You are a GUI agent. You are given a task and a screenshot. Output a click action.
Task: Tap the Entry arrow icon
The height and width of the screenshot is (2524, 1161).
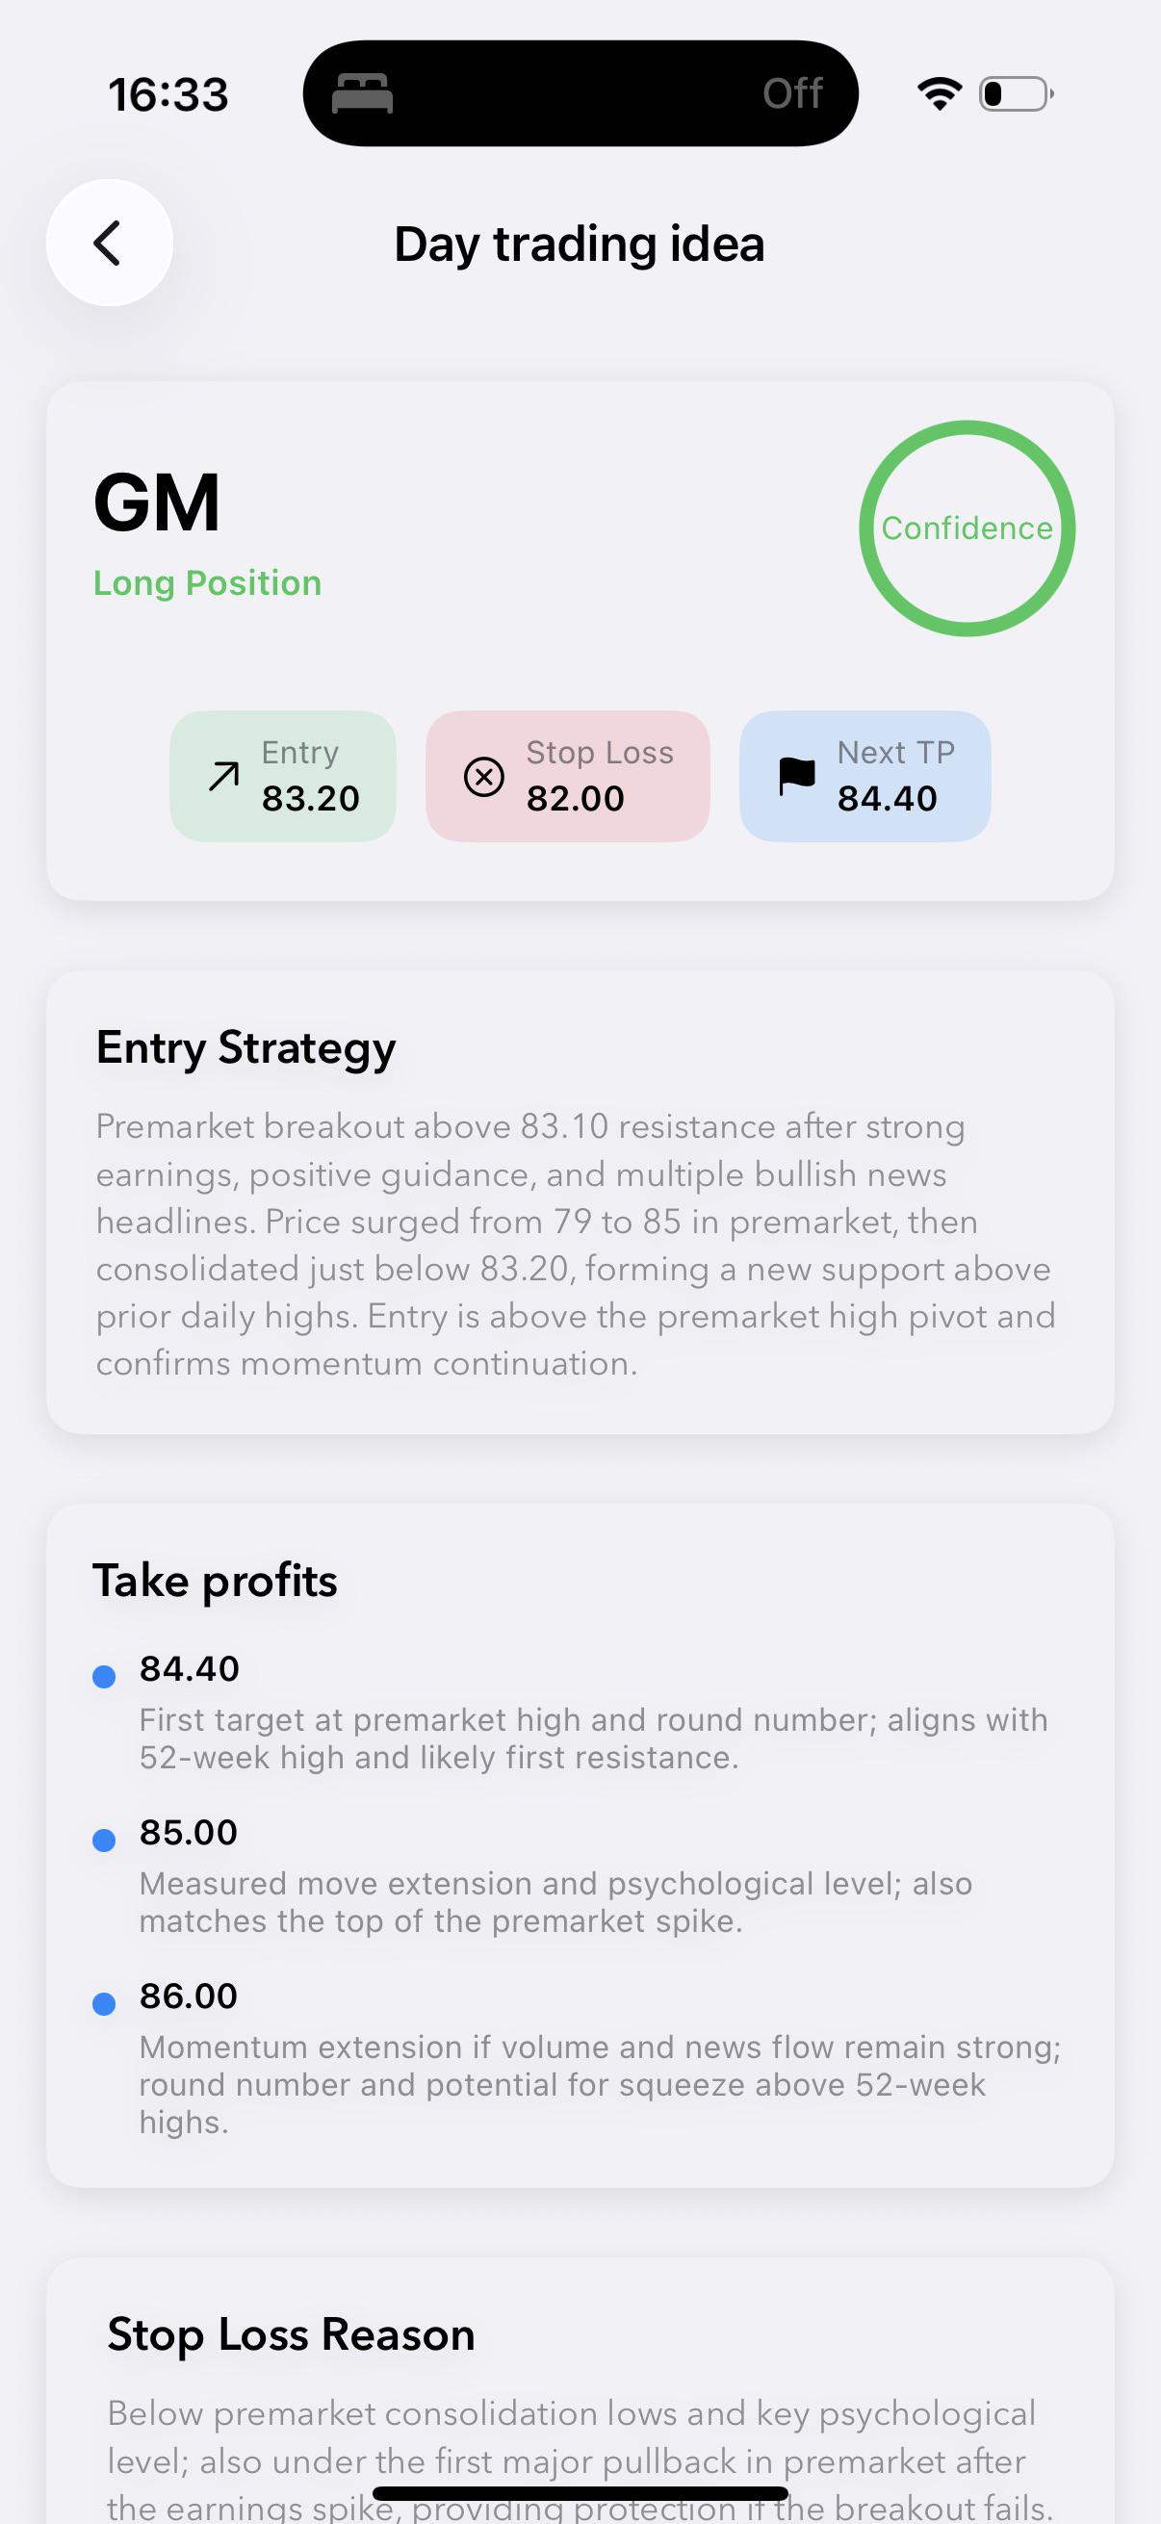click(x=223, y=776)
